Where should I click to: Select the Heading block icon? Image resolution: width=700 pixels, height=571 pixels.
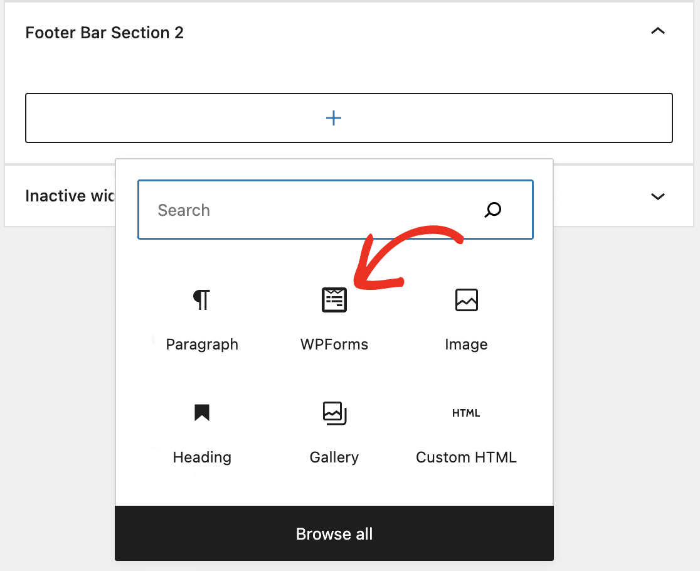(202, 413)
